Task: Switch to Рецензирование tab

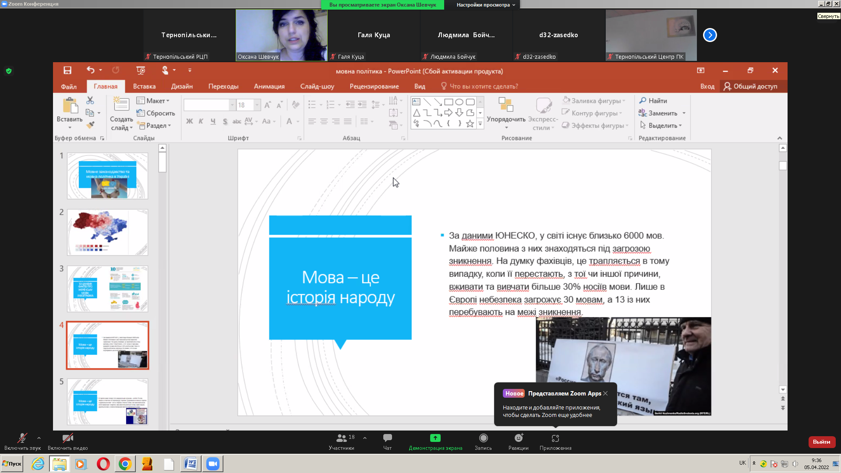Action: tap(374, 86)
